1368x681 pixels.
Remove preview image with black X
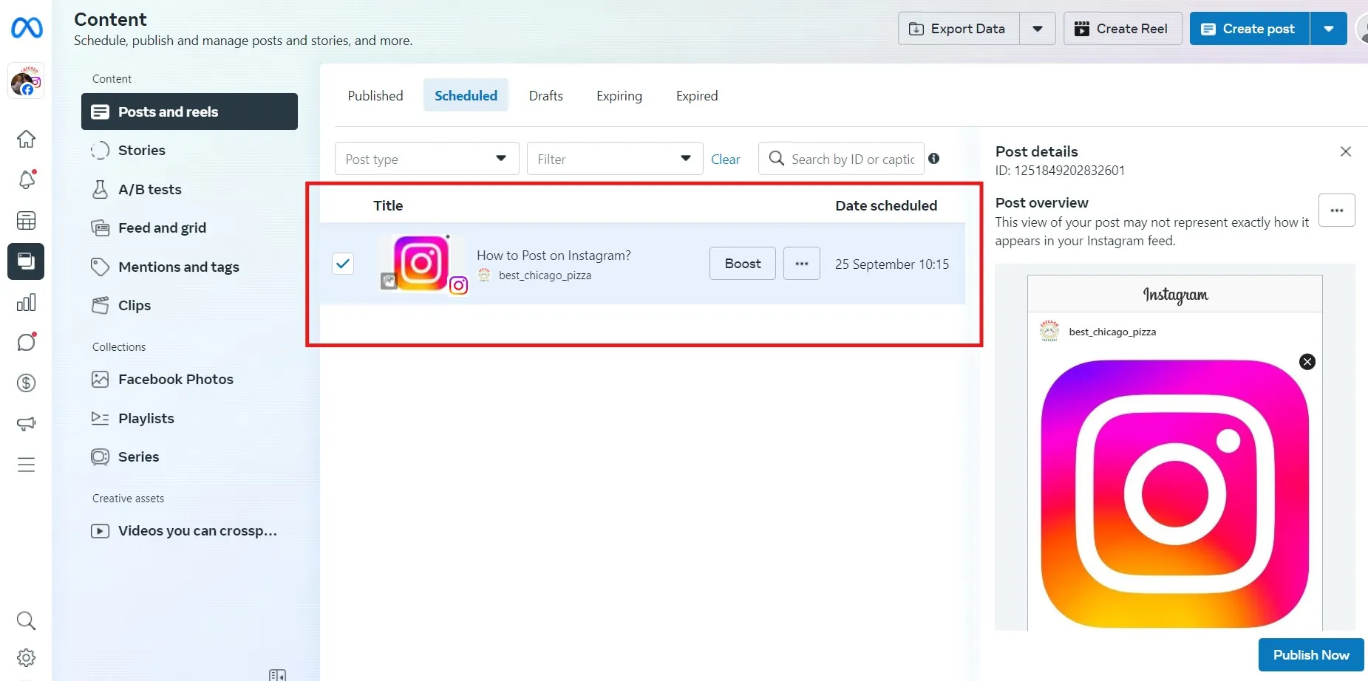click(1307, 362)
